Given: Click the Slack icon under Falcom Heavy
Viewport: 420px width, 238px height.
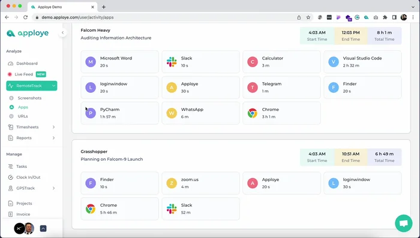Looking at the screenshot, I should (x=172, y=62).
